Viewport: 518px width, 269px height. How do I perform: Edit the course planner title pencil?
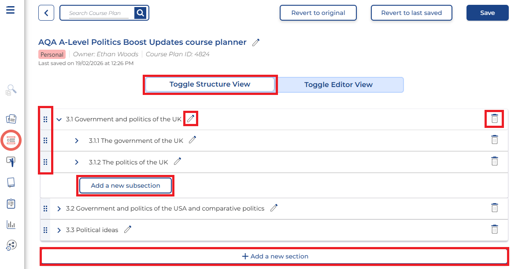256,43
